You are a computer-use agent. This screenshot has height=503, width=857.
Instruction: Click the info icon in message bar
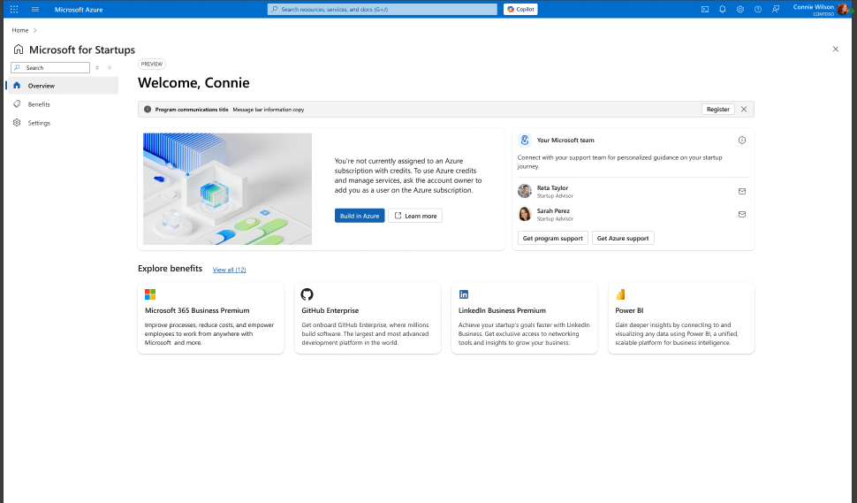coord(147,110)
